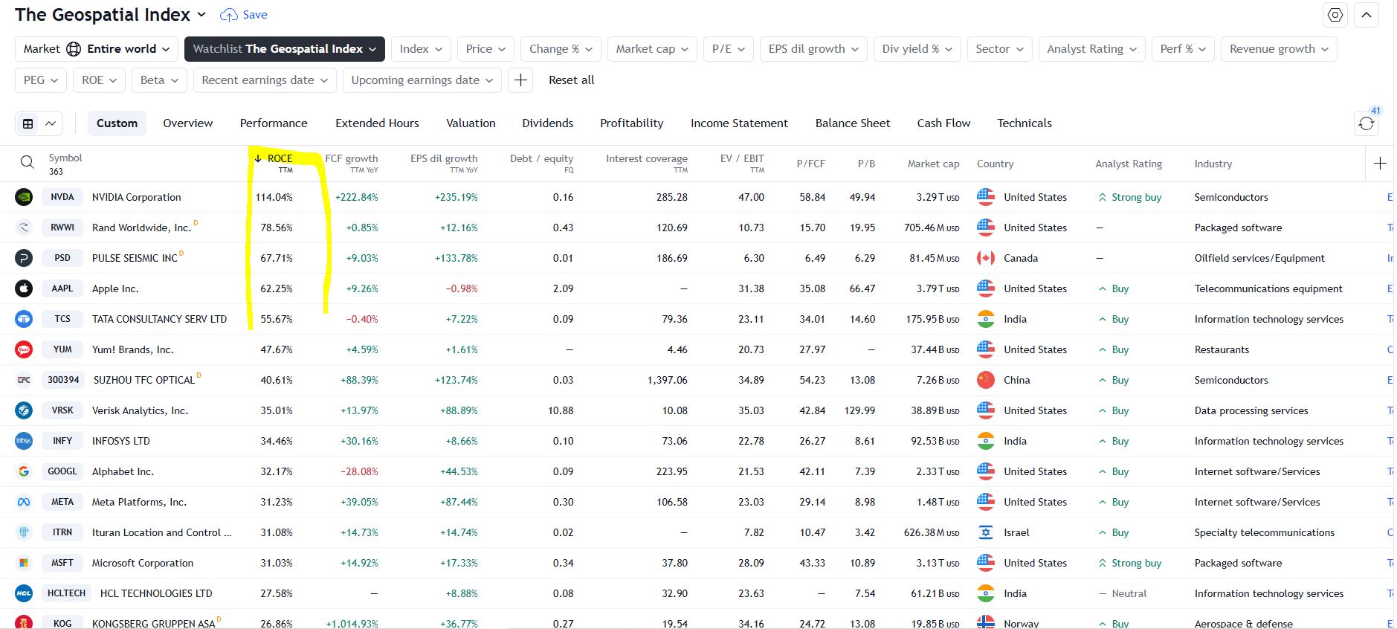Click the NVIDIA logo icon

click(24, 197)
